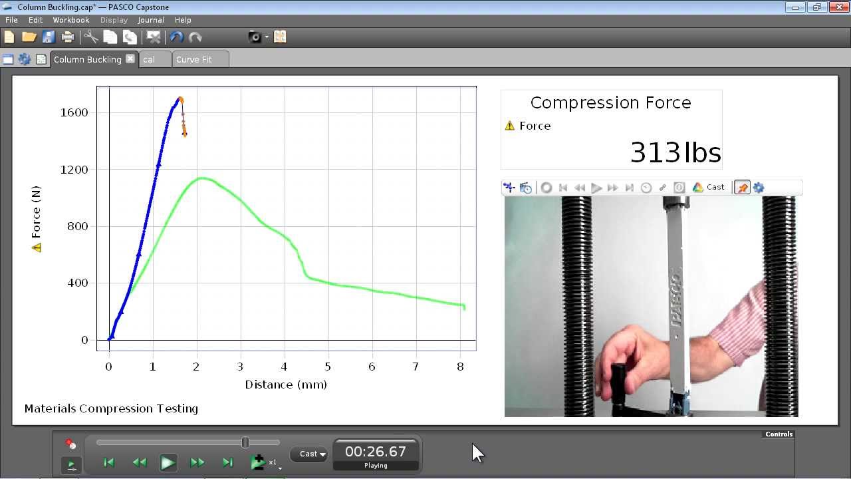Image resolution: width=851 pixels, height=479 pixels.
Task: Open the Edit menu
Action: coord(35,20)
